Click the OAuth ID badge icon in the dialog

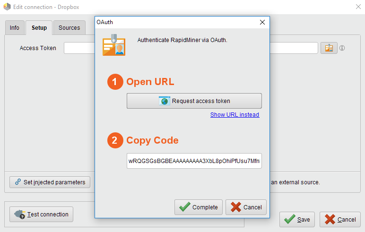tap(114, 45)
